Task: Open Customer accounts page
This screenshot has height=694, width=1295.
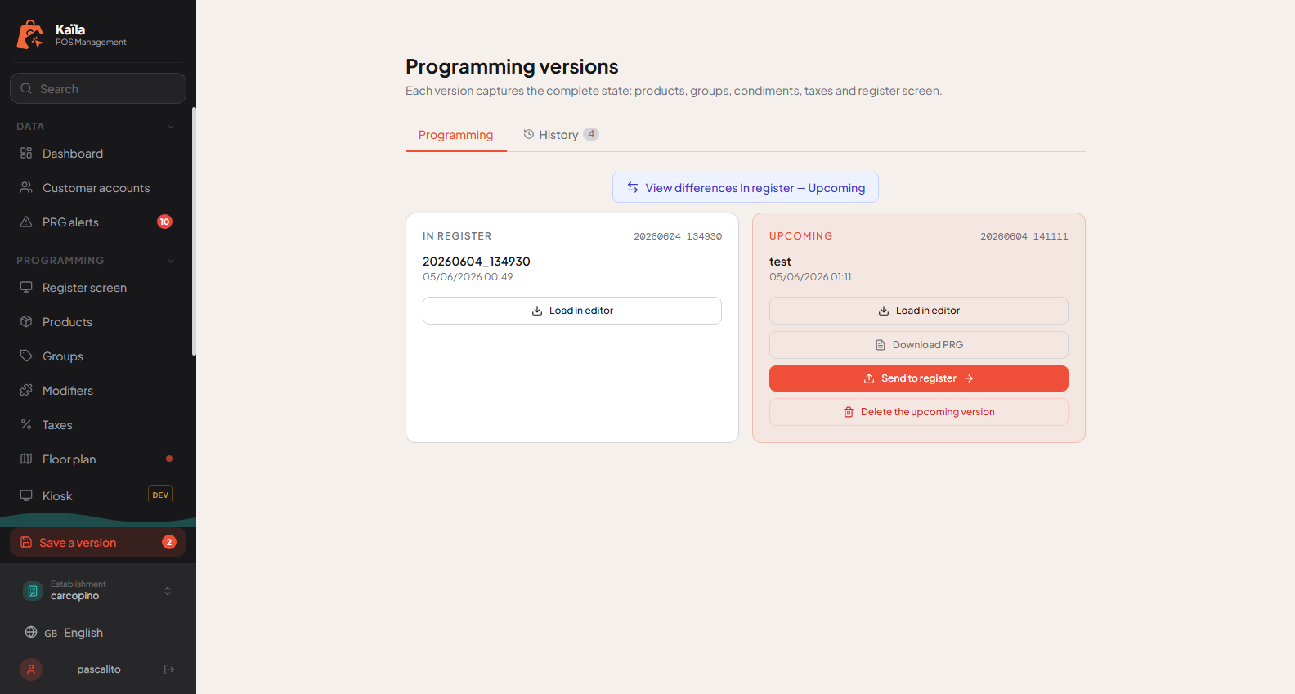Action: pyautogui.click(x=98, y=188)
